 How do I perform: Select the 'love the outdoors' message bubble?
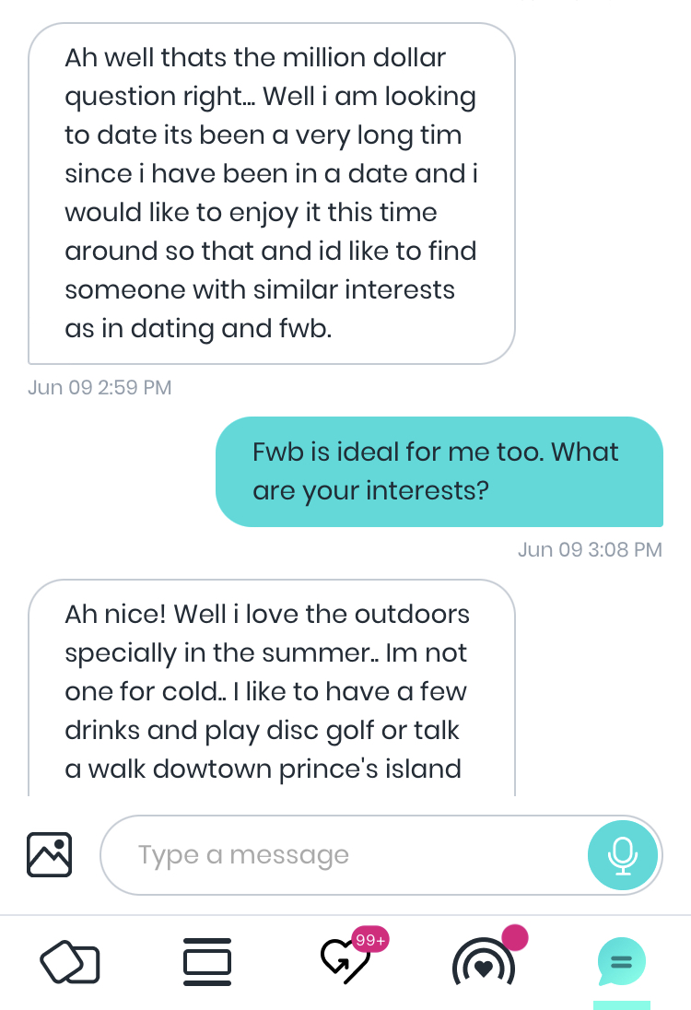point(271,687)
